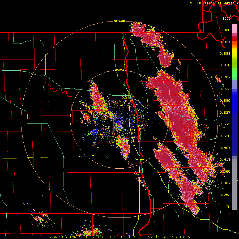Select the 0.467 scale value
Screen dimensions: 239x239
pos(225,148)
